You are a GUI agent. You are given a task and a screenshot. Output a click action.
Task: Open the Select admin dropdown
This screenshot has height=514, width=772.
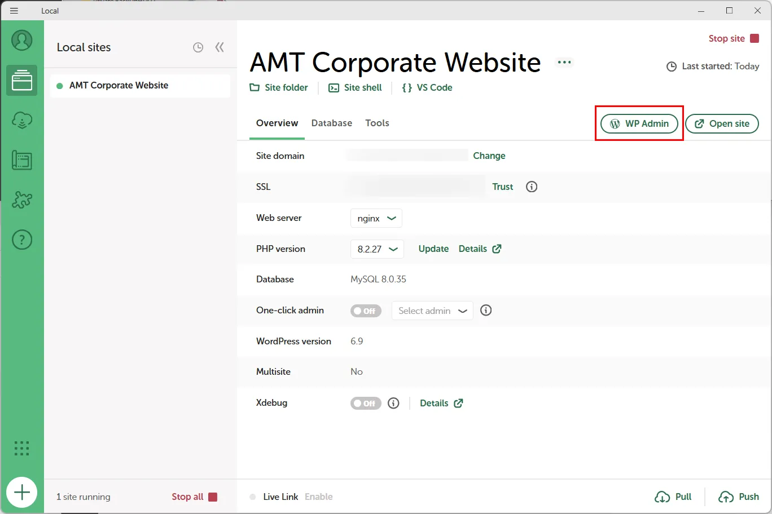(x=432, y=311)
